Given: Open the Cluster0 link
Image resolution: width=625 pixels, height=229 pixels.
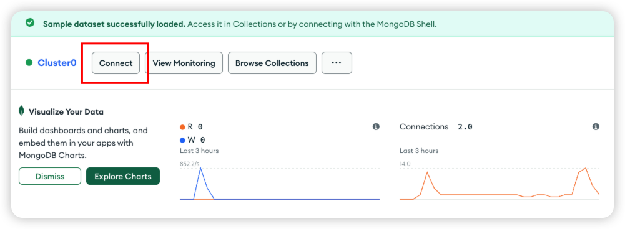Looking at the screenshot, I should pyautogui.click(x=57, y=63).
